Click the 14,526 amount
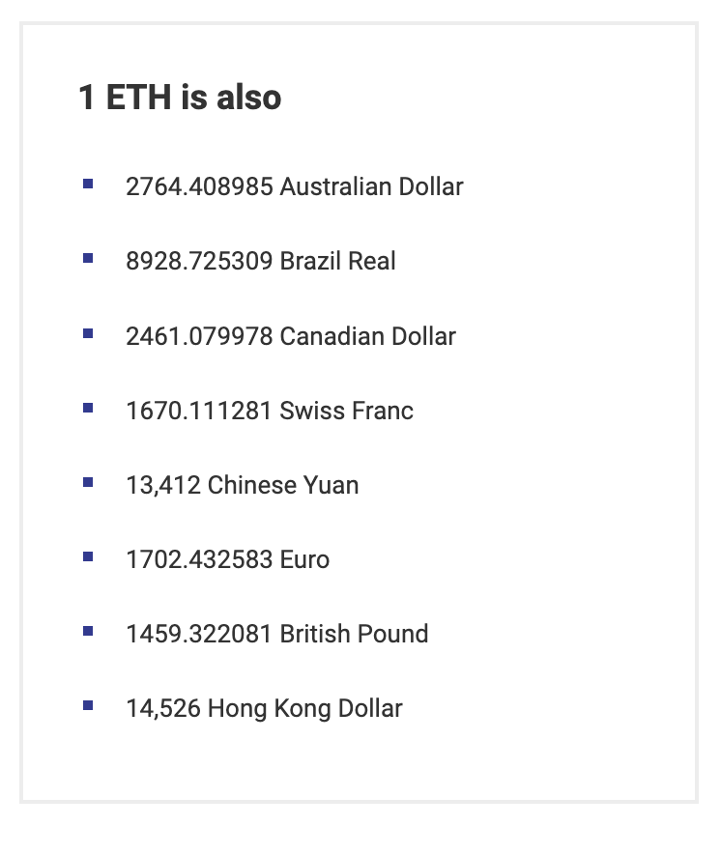 tap(163, 708)
